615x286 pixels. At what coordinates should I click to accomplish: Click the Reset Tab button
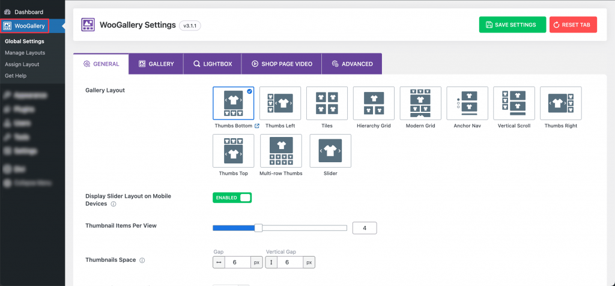coord(573,25)
